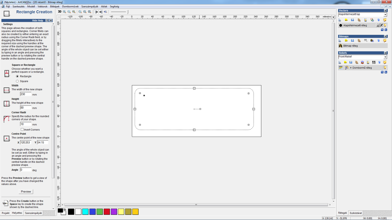Adjust the toolbar contrast slider

tap(120, 12)
